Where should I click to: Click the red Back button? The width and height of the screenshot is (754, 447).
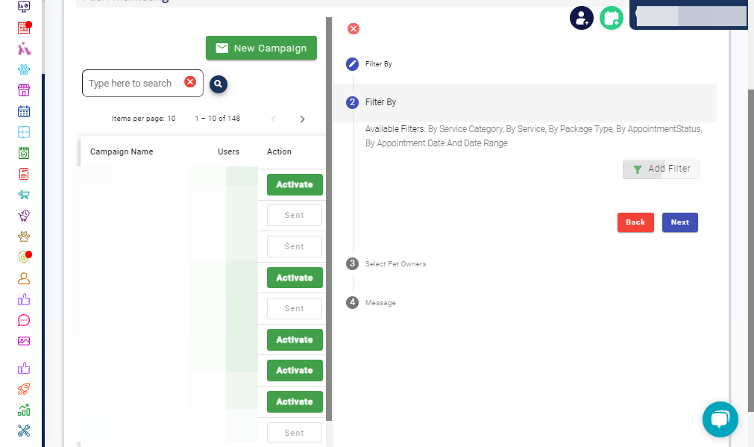coord(635,222)
